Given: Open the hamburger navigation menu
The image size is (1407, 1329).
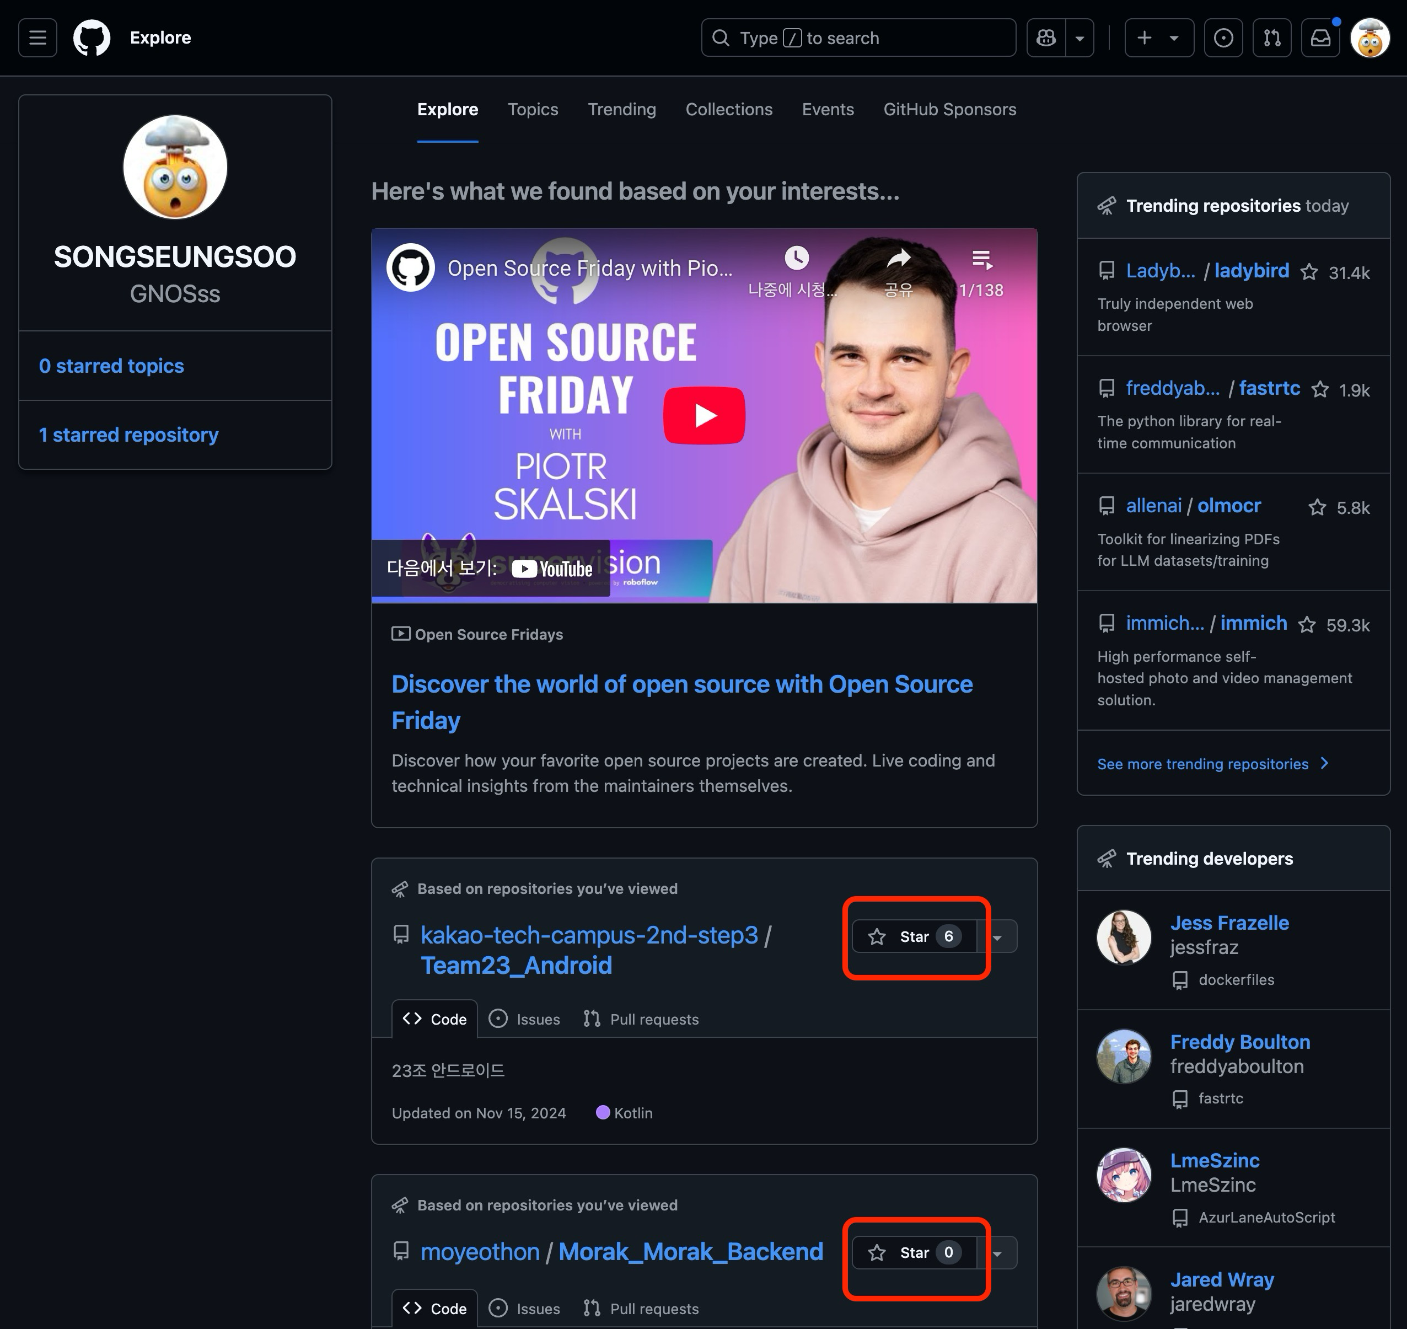Looking at the screenshot, I should [x=37, y=37].
